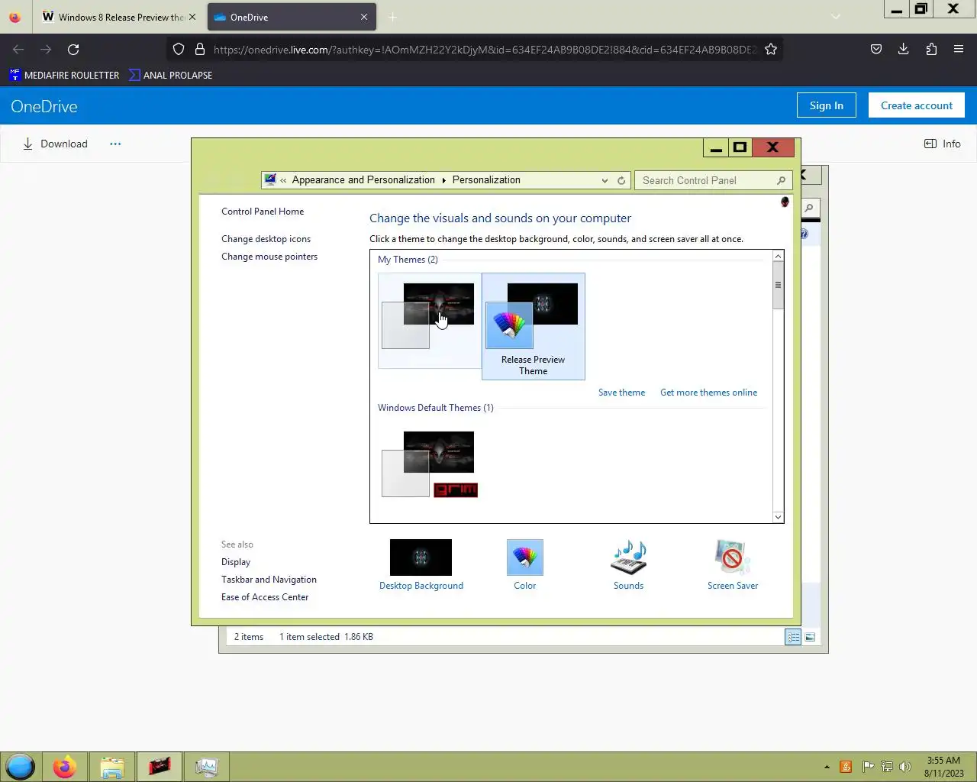Open the Sounds settings icon
Image resolution: width=977 pixels, height=782 pixels.
[x=628, y=557]
